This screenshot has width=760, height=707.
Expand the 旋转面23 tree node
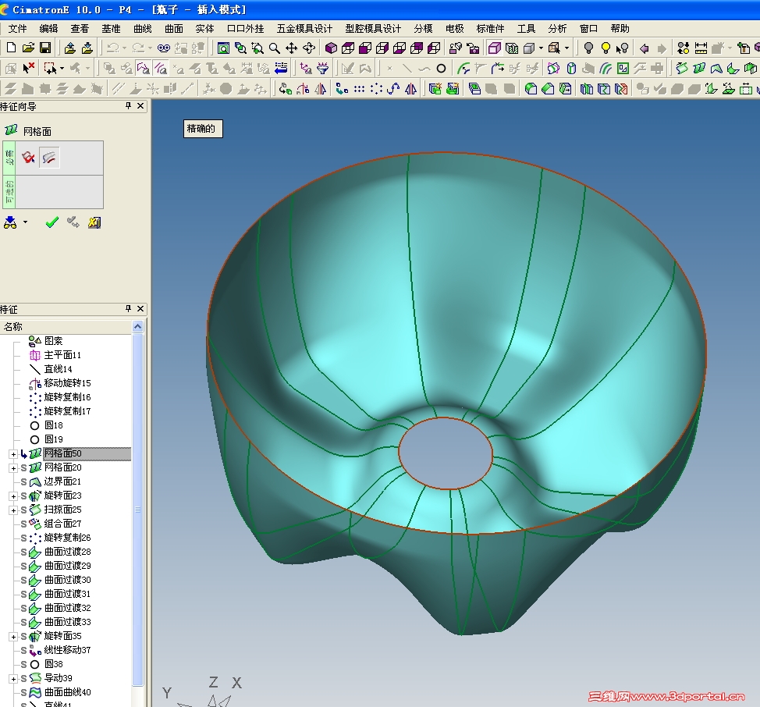[12, 496]
